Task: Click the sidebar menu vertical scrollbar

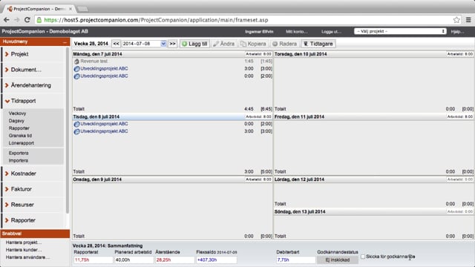Action: point(68,131)
